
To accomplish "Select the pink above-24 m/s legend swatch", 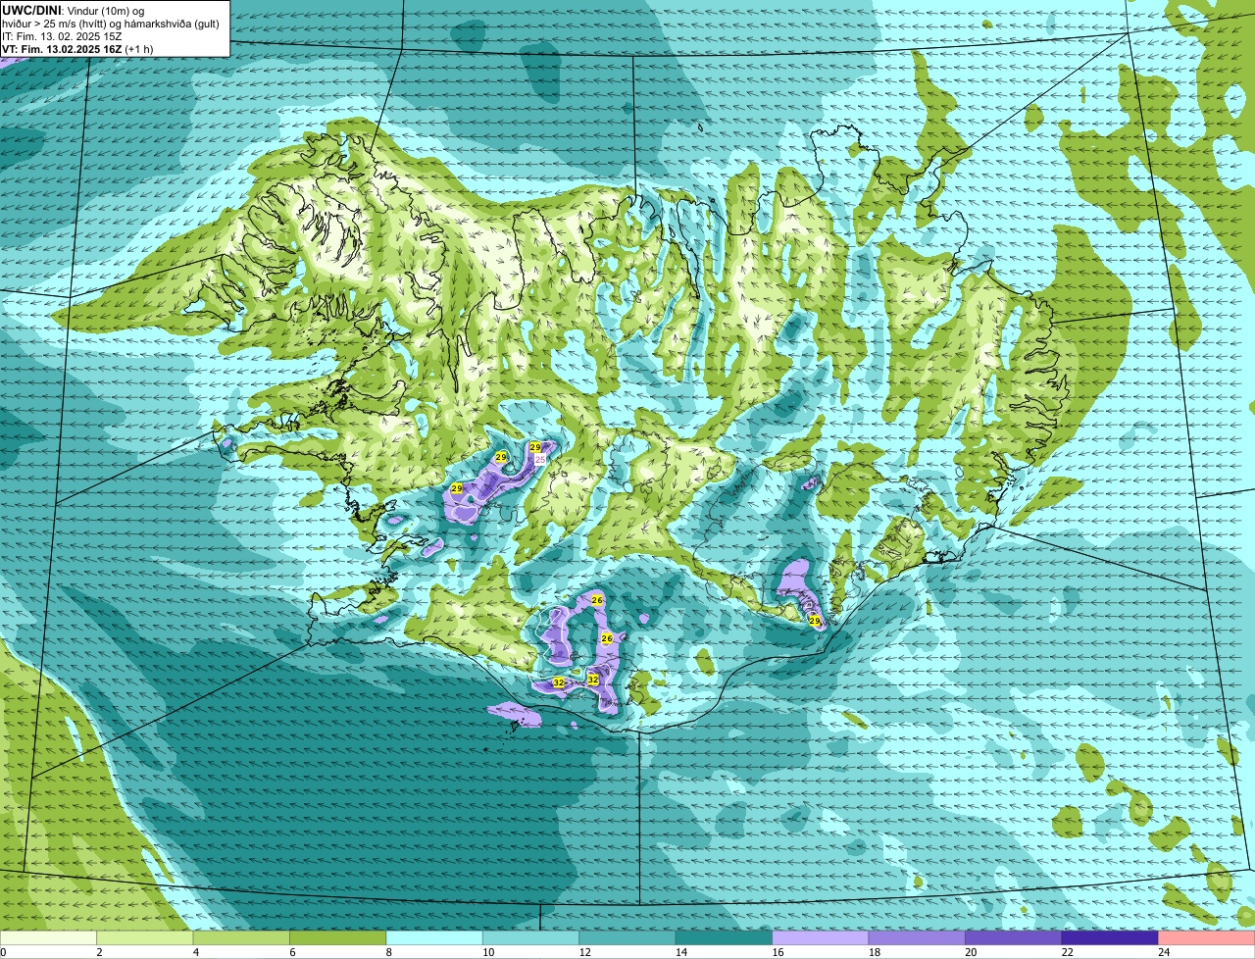I will pos(1207,937).
